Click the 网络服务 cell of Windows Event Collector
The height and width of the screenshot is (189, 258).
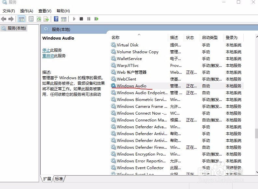coord(234,168)
